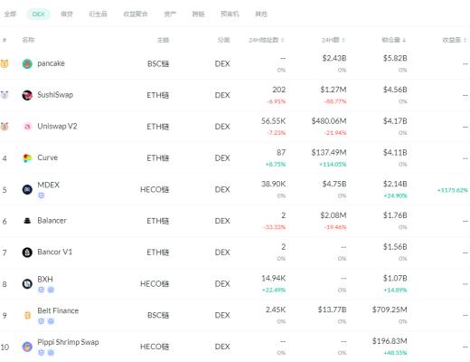
Task: Click MDEX yield value +1175.62%
Action: (x=453, y=190)
